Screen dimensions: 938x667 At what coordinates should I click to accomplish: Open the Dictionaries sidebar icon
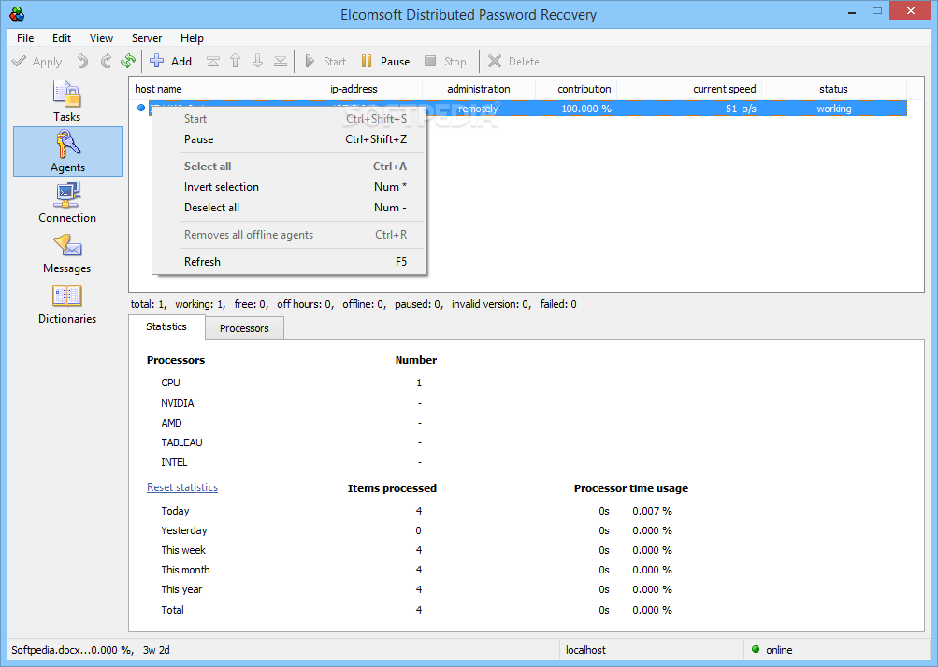[x=67, y=304]
